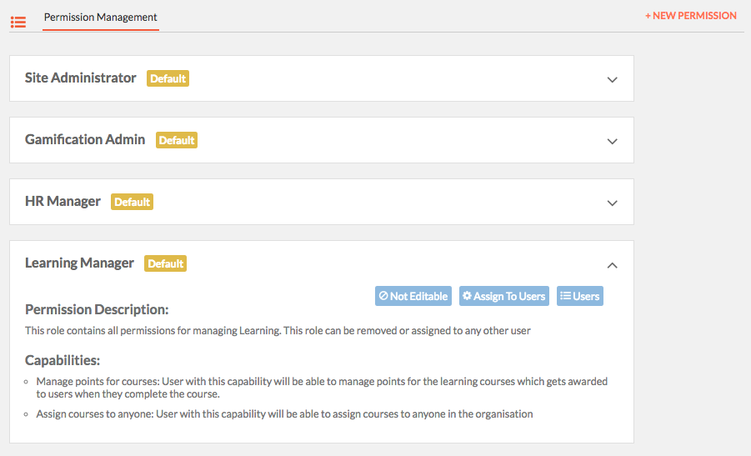This screenshot has width=751, height=456.
Task: Click the Capabilities heading
Action: (63, 360)
